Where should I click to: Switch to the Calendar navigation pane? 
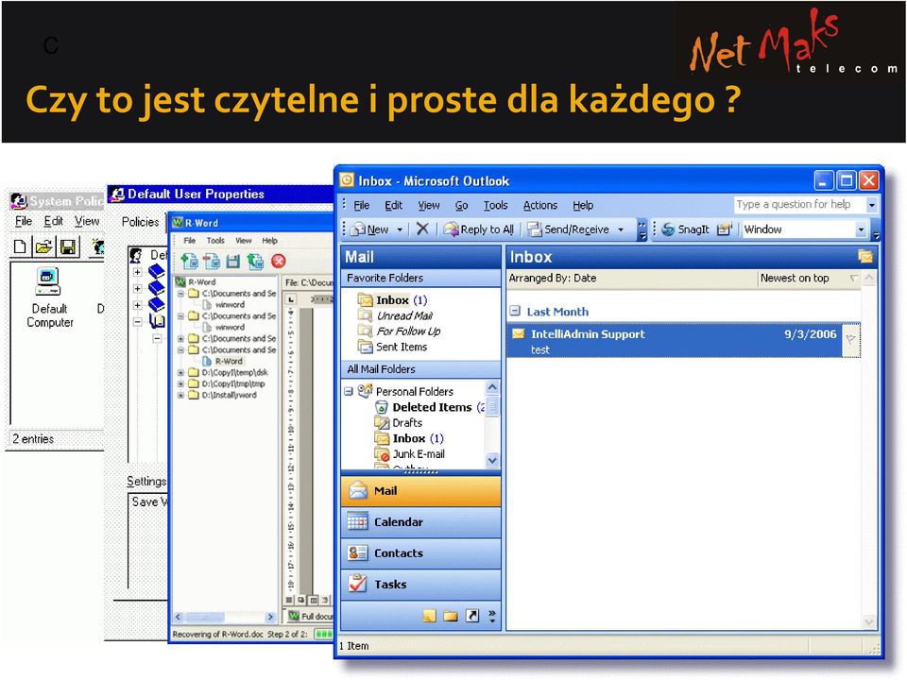420,522
